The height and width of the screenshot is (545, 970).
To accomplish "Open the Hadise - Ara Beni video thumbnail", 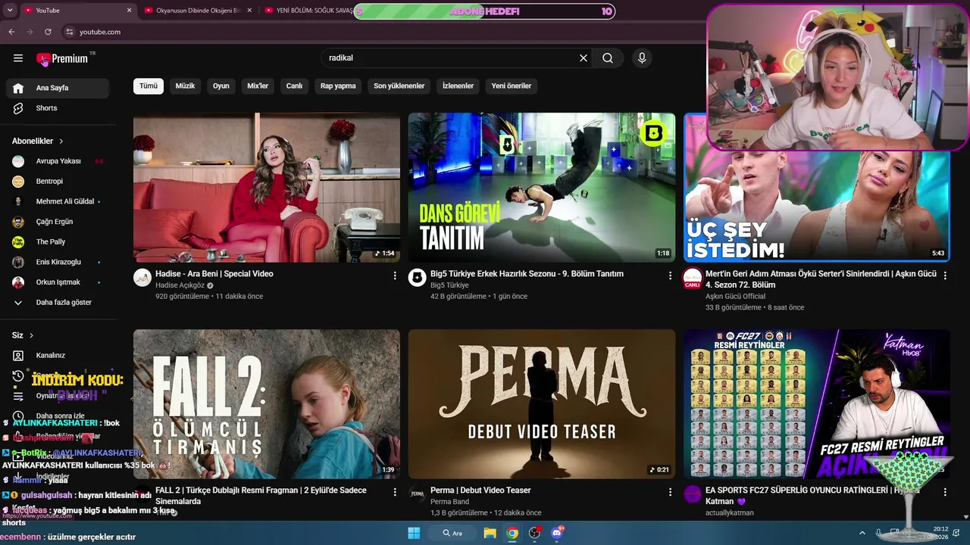I will (x=267, y=188).
